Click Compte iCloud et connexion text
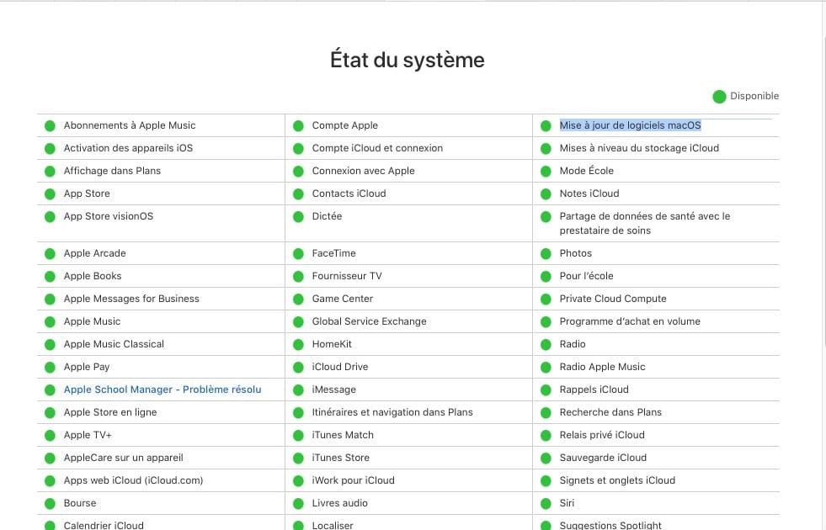The width and height of the screenshot is (826, 530). [377, 148]
